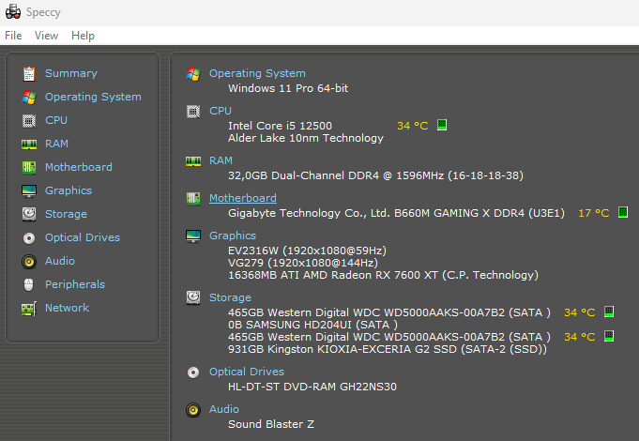This screenshot has height=441, width=639.
Task: Click the Speccy app icon in title bar
Action: click(13, 12)
